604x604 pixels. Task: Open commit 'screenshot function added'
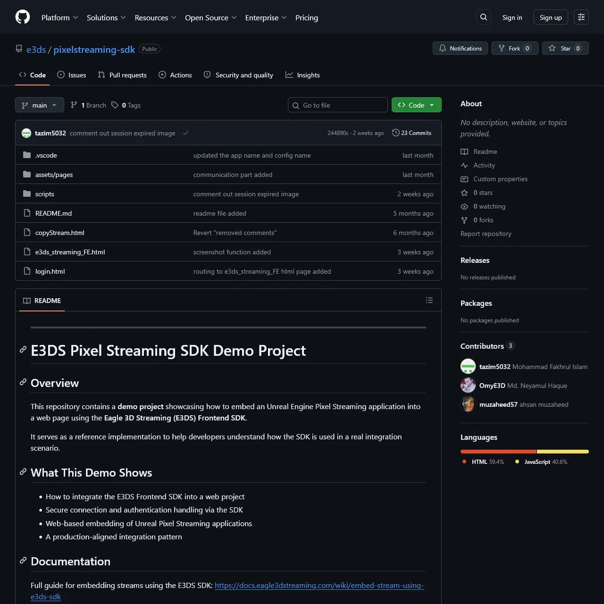coord(232,252)
